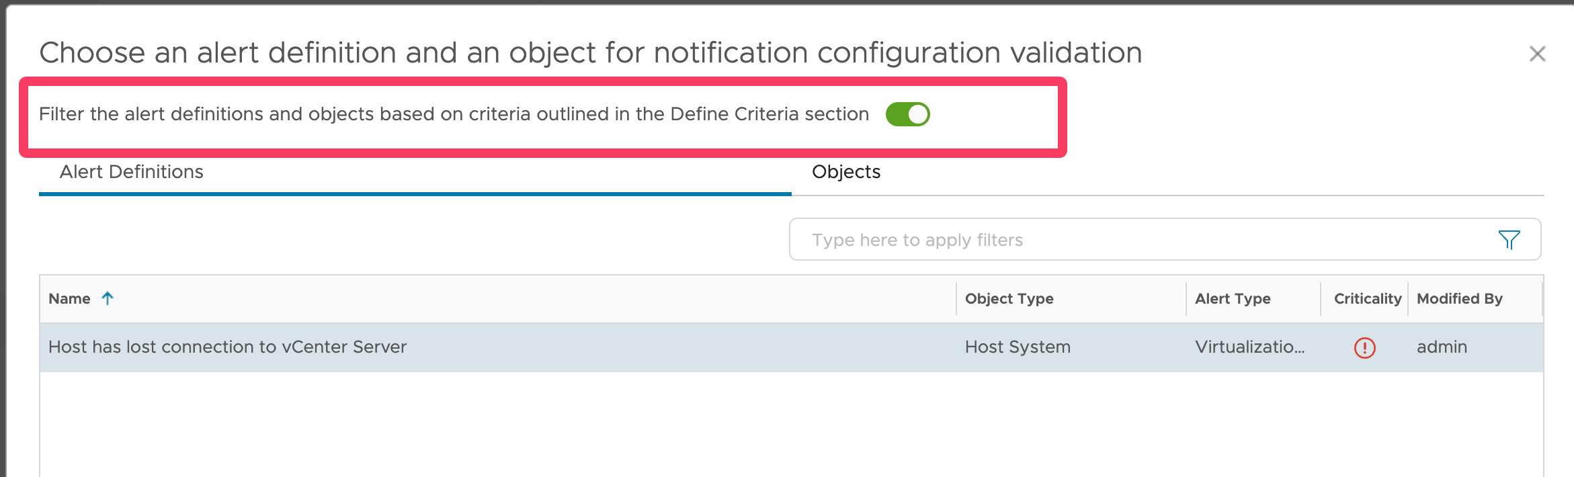Switch to the Objects tab
This screenshot has width=1574, height=477.
845,172
